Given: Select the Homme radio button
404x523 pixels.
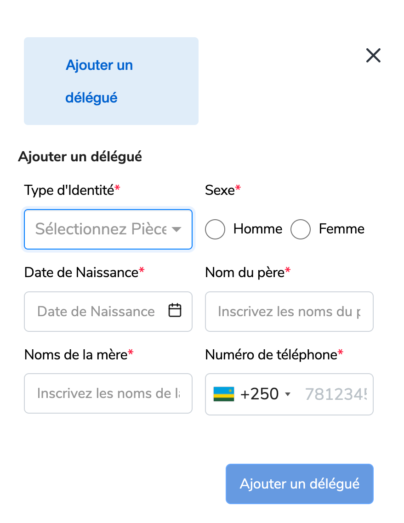Looking at the screenshot, I should (215, 229).
